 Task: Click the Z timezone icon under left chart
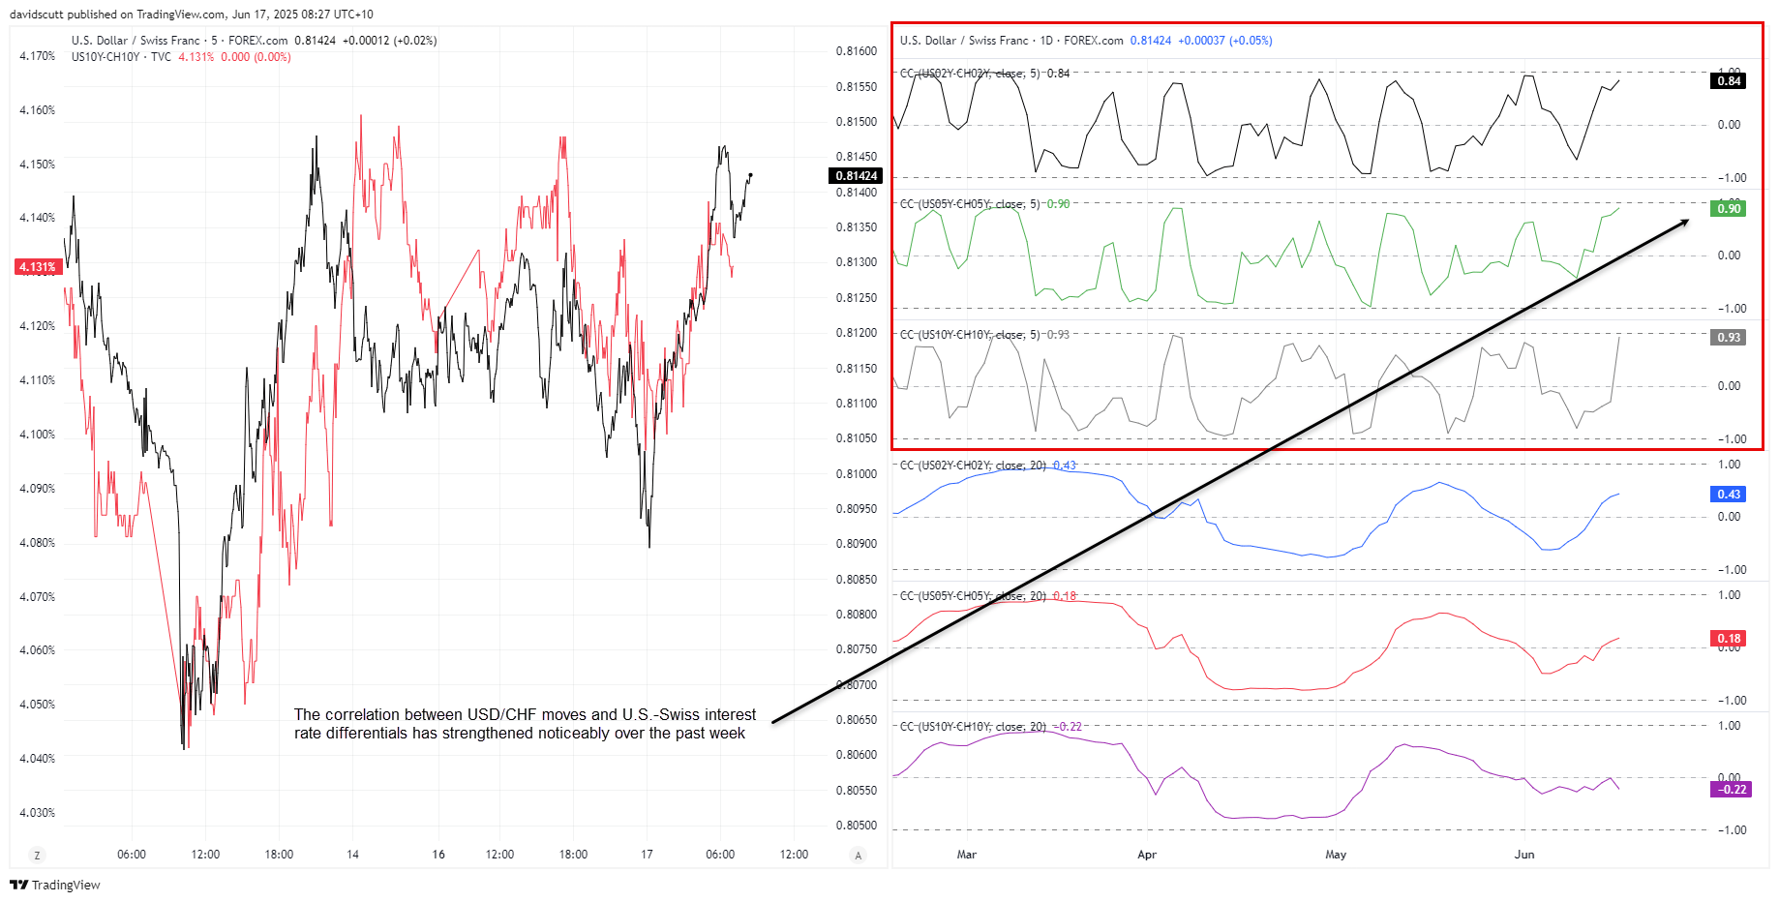[x=37, y=856]
